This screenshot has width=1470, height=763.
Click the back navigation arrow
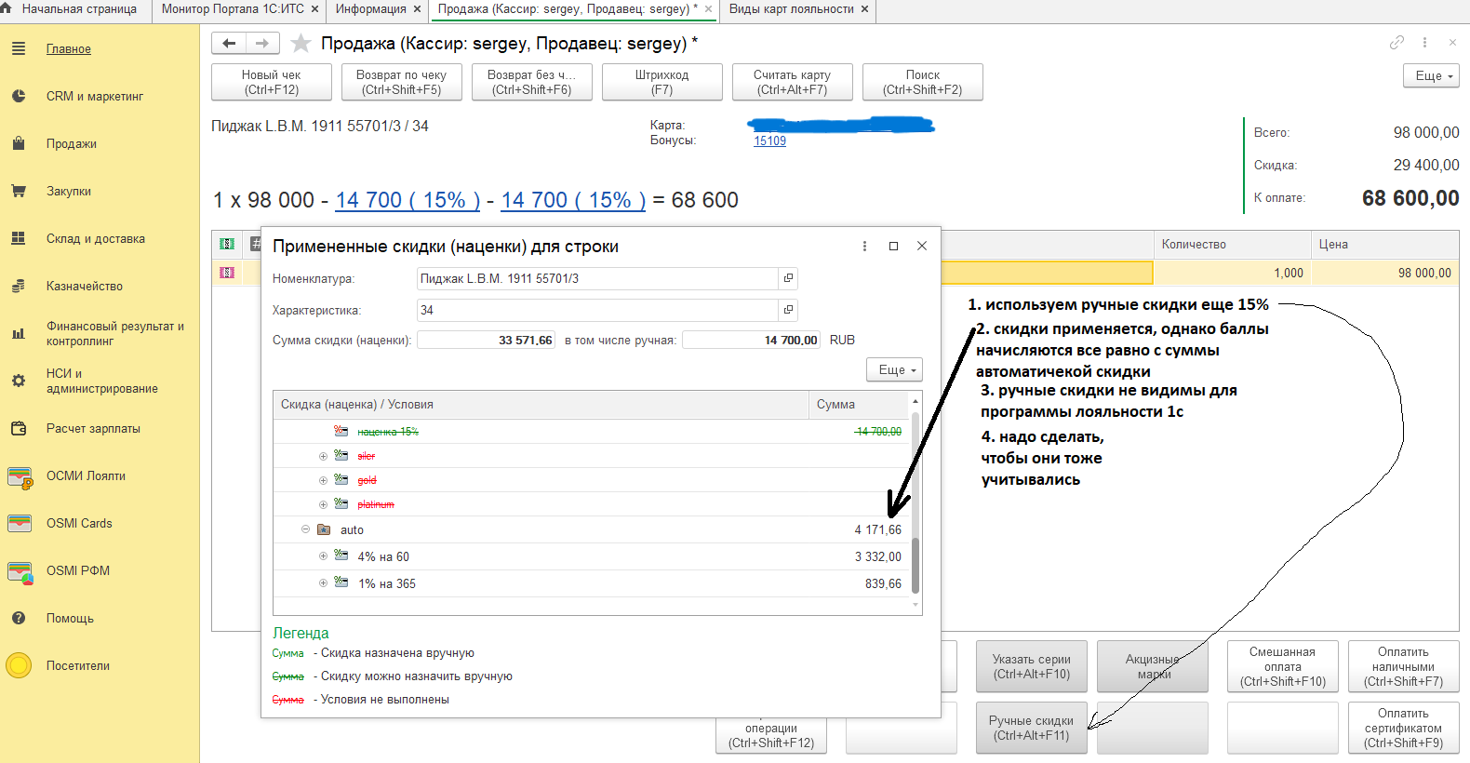229,44
